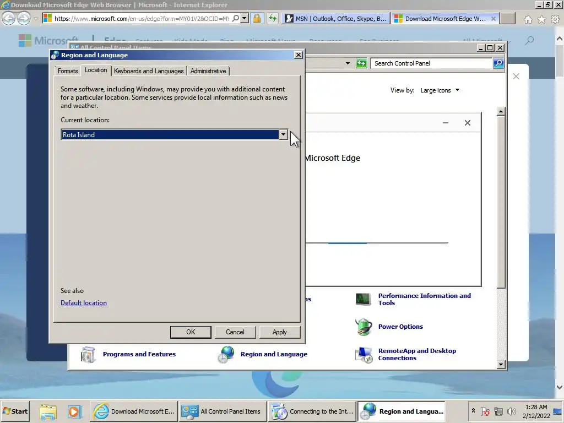Click the Action Center flag icon
The height and width of the screenshot is (423, 564).
[485, 411]
